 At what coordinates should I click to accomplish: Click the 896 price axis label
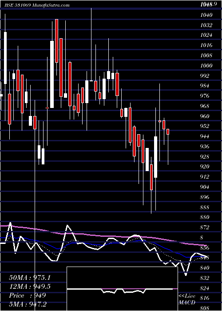pos(205,197)
